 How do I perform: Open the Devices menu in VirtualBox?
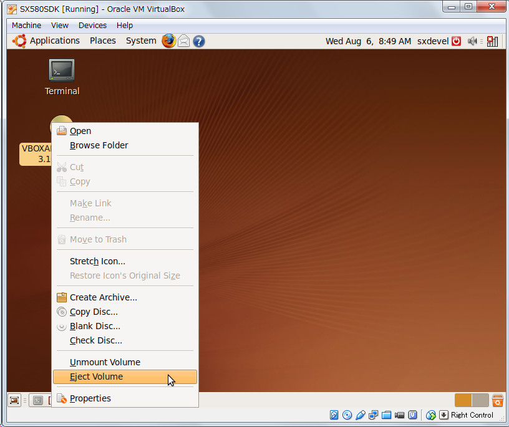click(x=92, y=26)
